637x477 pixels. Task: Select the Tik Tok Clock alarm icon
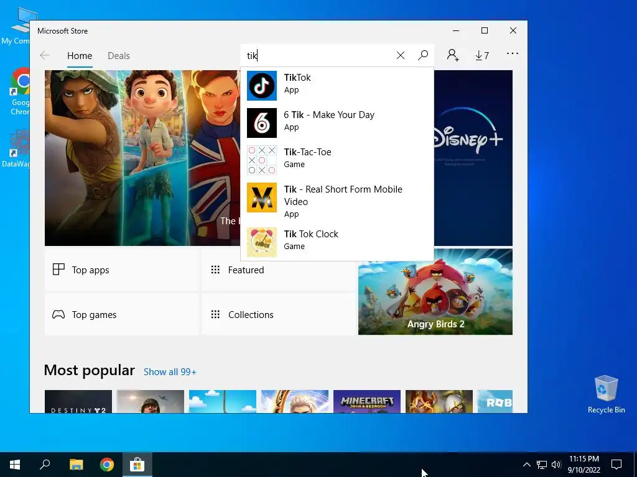point(262,242)
